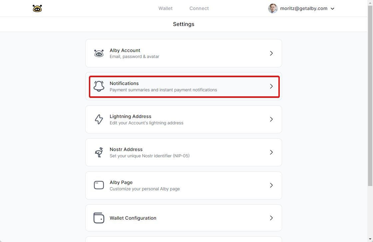
Task: Click the Wallet Configuration wallet icon
Action: (x=99, y=218)
